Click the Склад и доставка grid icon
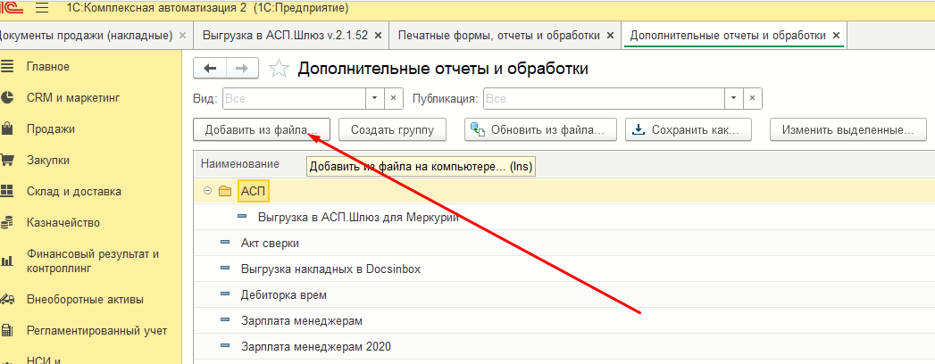This screenshot has height=364, width=935. pyautogui.click(x=6, y=191)
